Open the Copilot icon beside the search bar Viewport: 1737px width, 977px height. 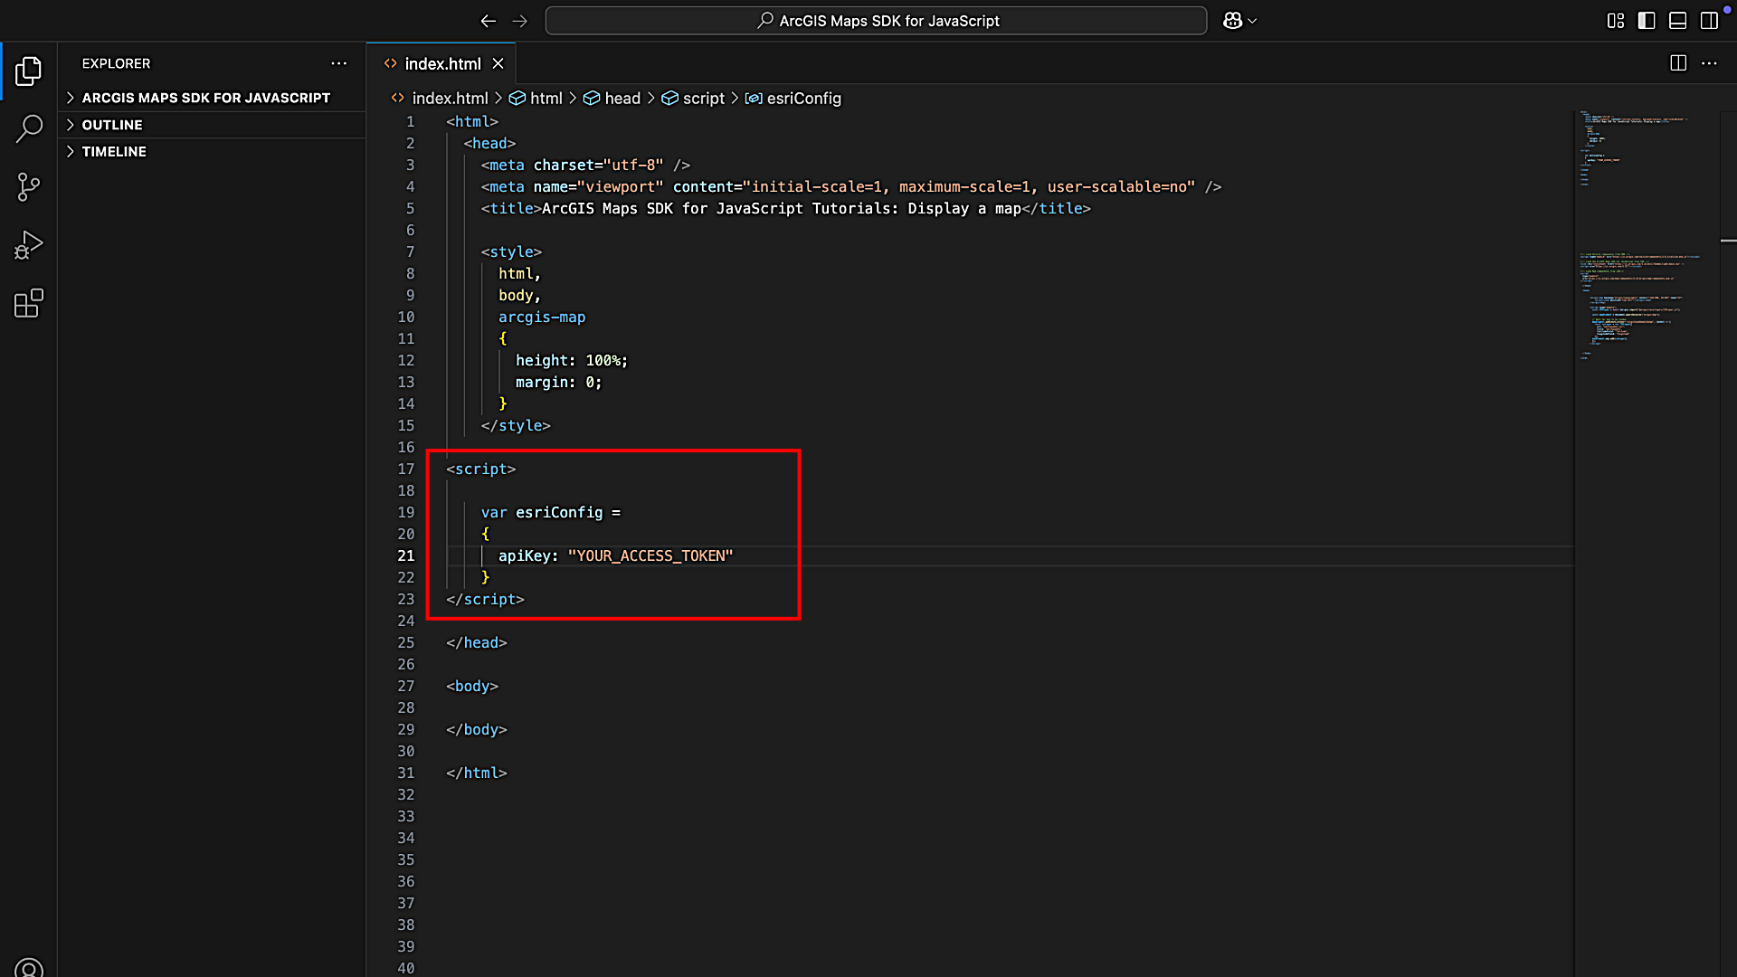click(x=1232, y=20)
